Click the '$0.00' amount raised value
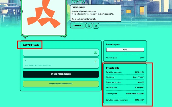The width and height of the screenshot is (172, 107). (142, 58)
